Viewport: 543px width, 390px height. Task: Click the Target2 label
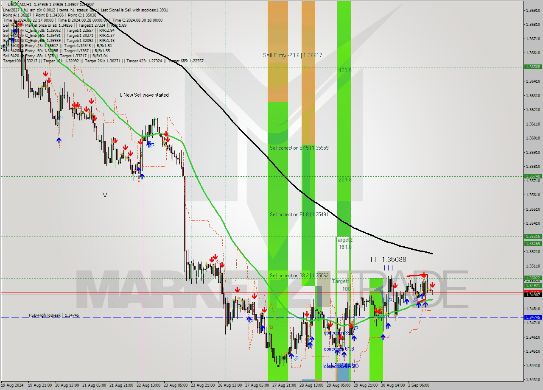point(344,240)
